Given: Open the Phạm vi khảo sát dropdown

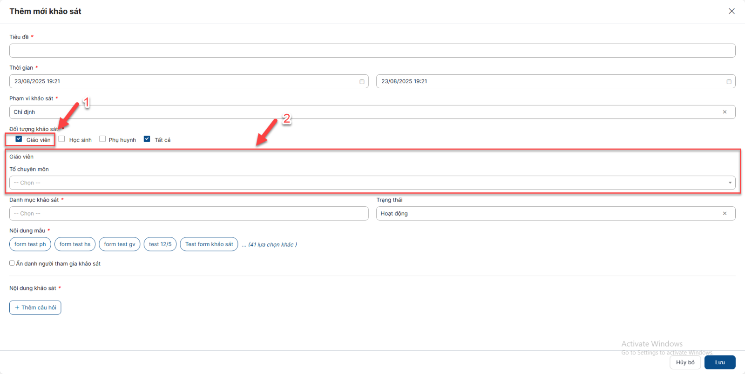Looking at the screenshot, I should coord(363,112).
